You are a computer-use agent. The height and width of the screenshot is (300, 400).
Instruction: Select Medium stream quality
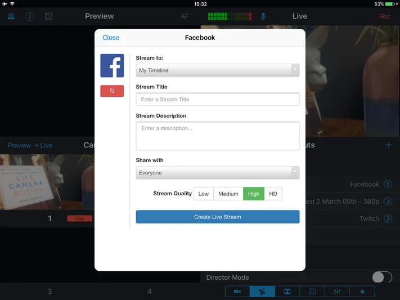coord(228,194)
